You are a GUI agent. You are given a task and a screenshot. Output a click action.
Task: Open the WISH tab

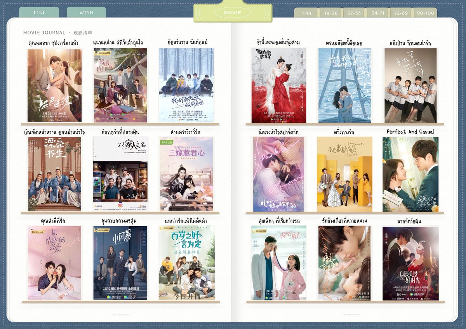(x=86, y=12)
